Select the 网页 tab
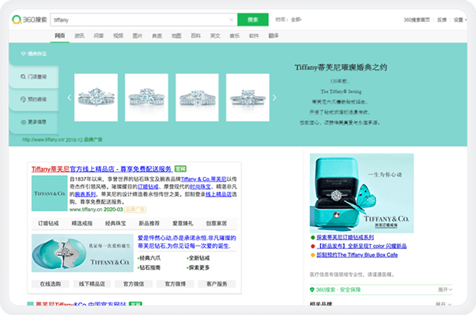The image size is (476, 315). pyautogui.click(x=60, y=36)
